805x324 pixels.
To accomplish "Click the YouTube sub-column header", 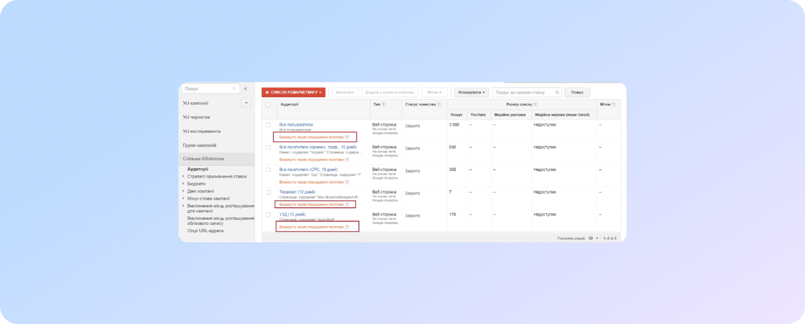I will (x=478, y=115).
